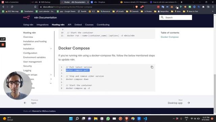Close the Docker n8n Documentation tab
Viewport: 216px width, 122px height.
[88, 2]
